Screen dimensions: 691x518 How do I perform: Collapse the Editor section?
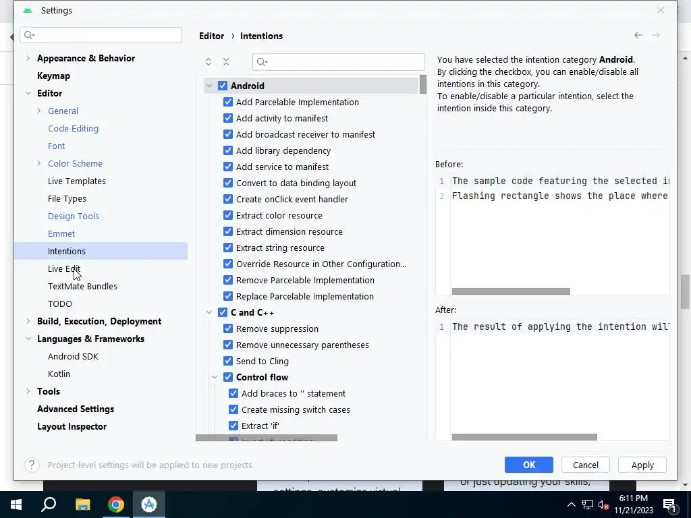[28, 93]
